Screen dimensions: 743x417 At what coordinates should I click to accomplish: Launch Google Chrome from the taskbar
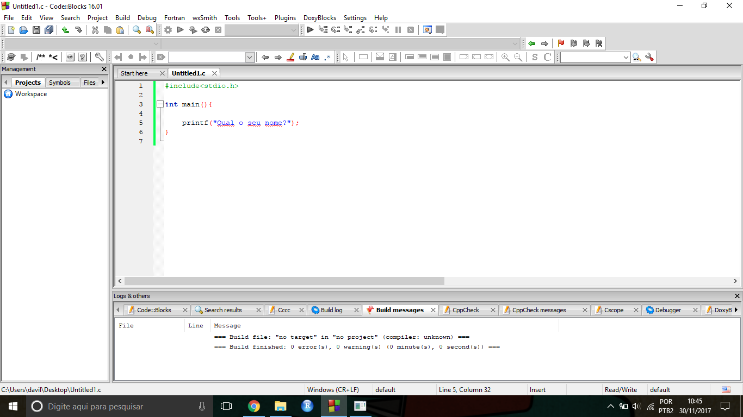(x=253, y=406)
